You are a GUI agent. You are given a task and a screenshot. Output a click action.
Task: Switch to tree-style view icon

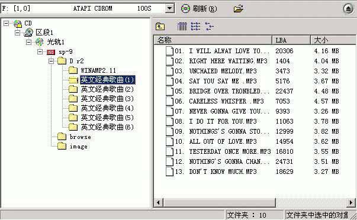click(209, 27)
